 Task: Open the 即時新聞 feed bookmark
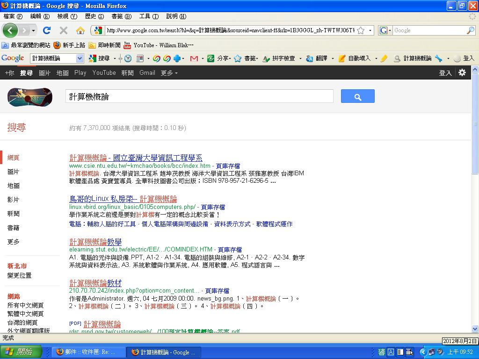104,45
